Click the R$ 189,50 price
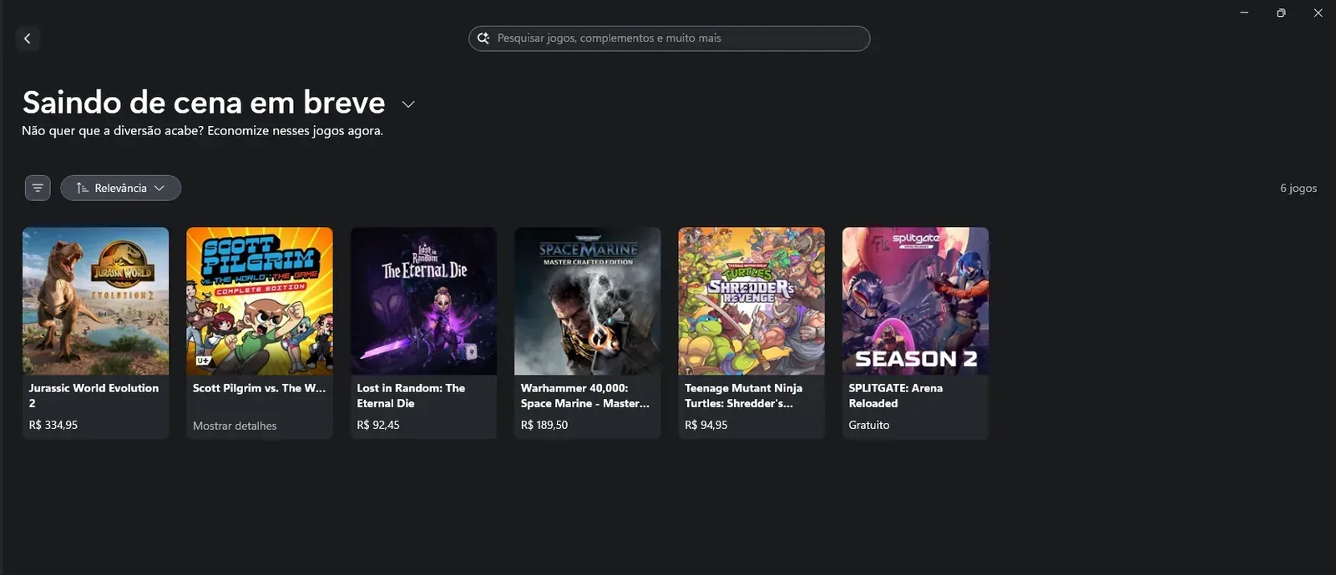Screen dimensions: 1336x575 coord(544,425)
